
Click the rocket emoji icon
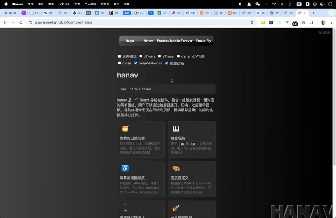(176, 208)
